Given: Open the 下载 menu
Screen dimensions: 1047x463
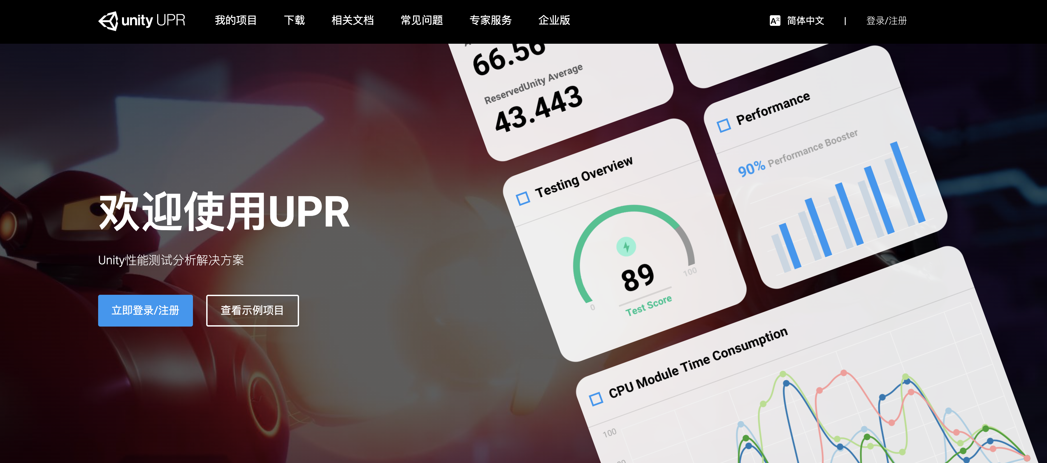Looking at the screenshot, I should point(295,20).
